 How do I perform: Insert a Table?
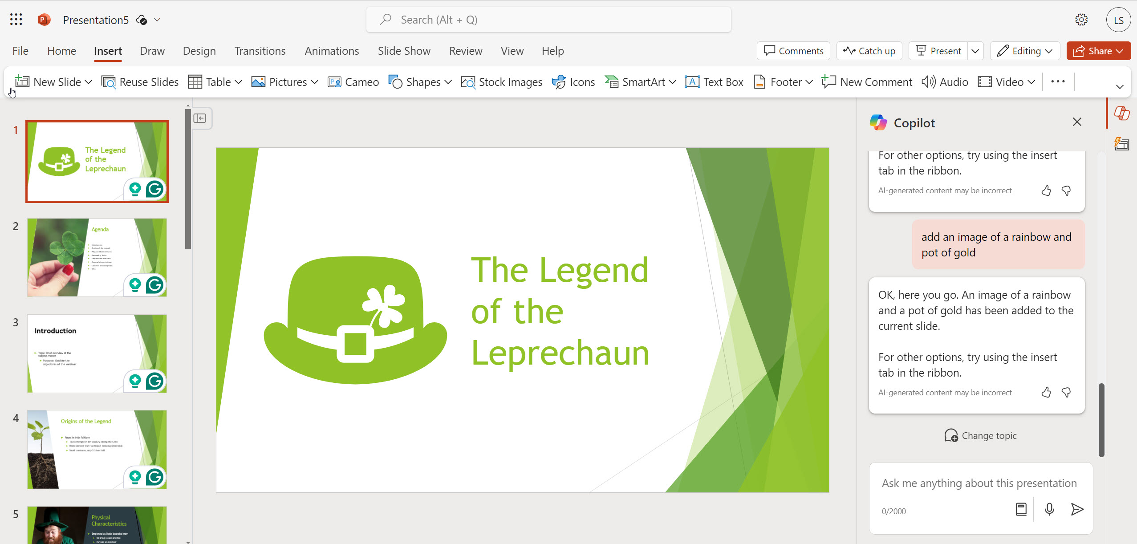214,81
